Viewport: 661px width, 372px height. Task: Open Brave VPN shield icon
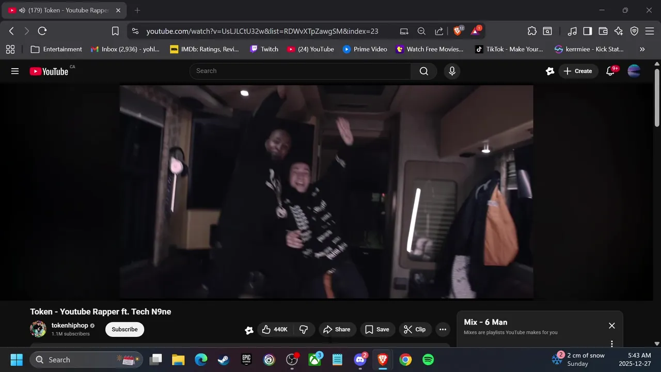[634, 31]
